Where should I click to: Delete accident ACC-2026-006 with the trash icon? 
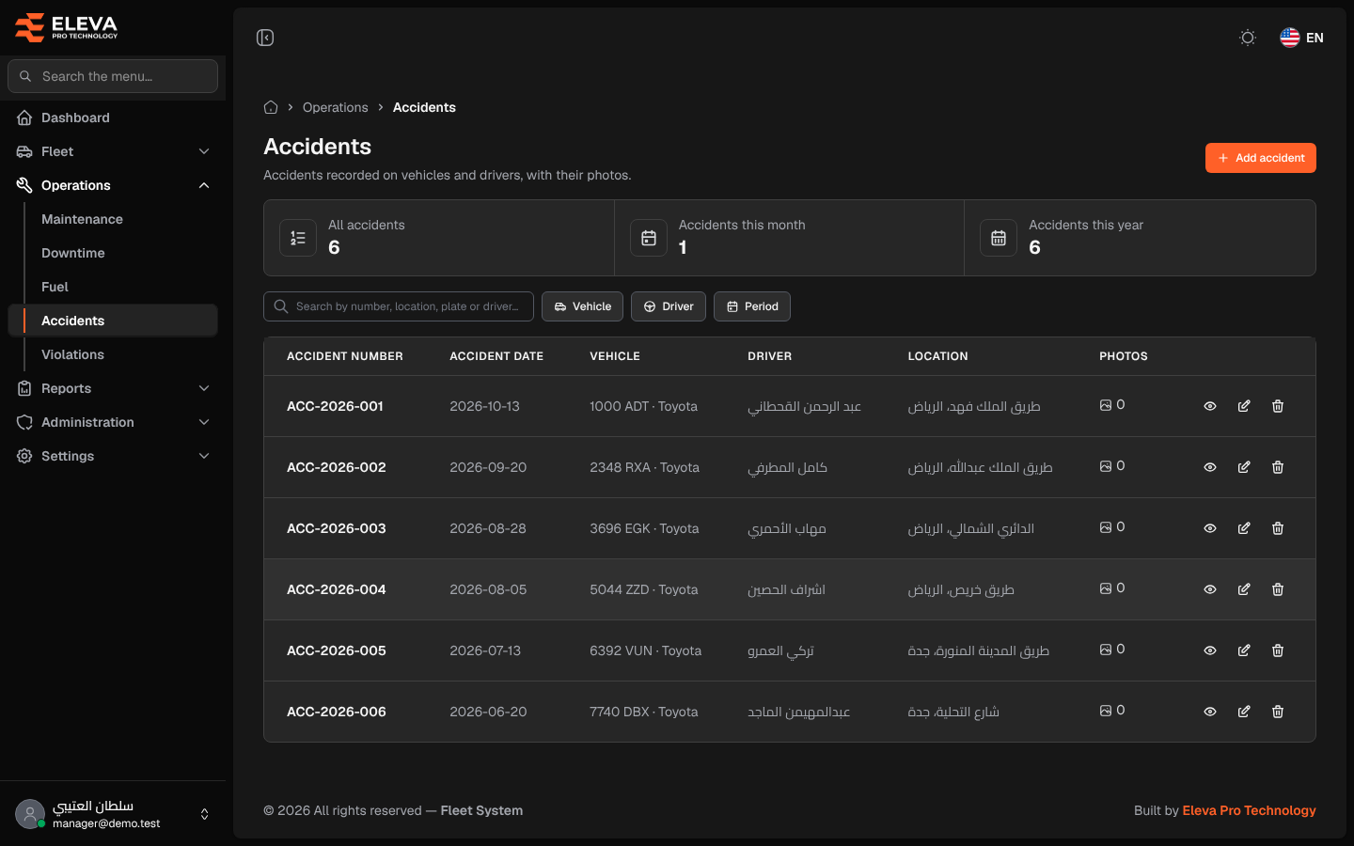(1278, 712)
